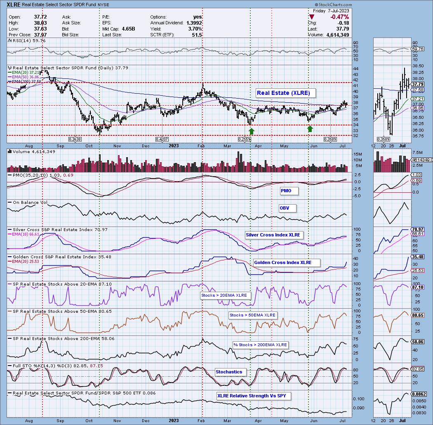
Task: Click the Yield value 3.70%
Action: (195, 29)
